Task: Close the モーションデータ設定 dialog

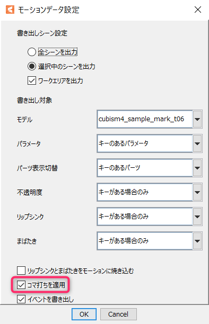Action: pos(198,10)
